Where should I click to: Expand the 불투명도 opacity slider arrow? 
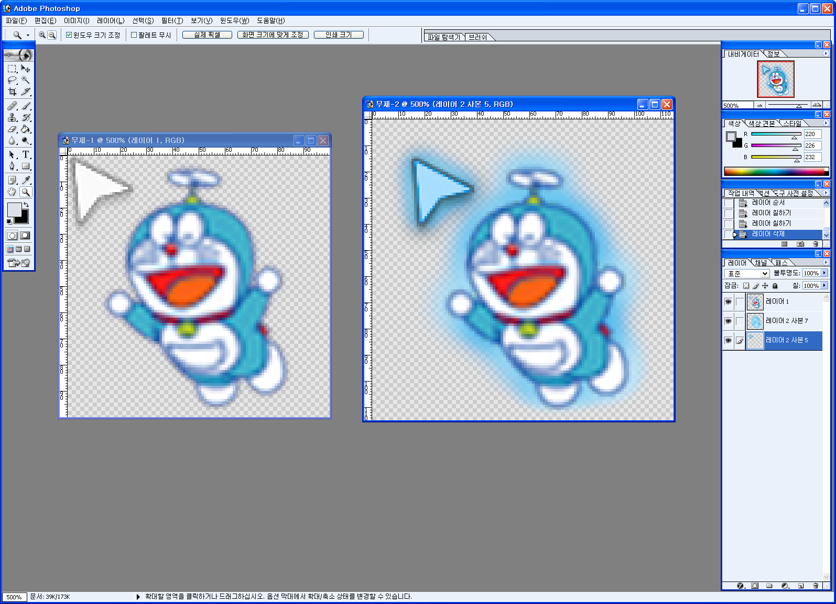(x=824, y=273)
